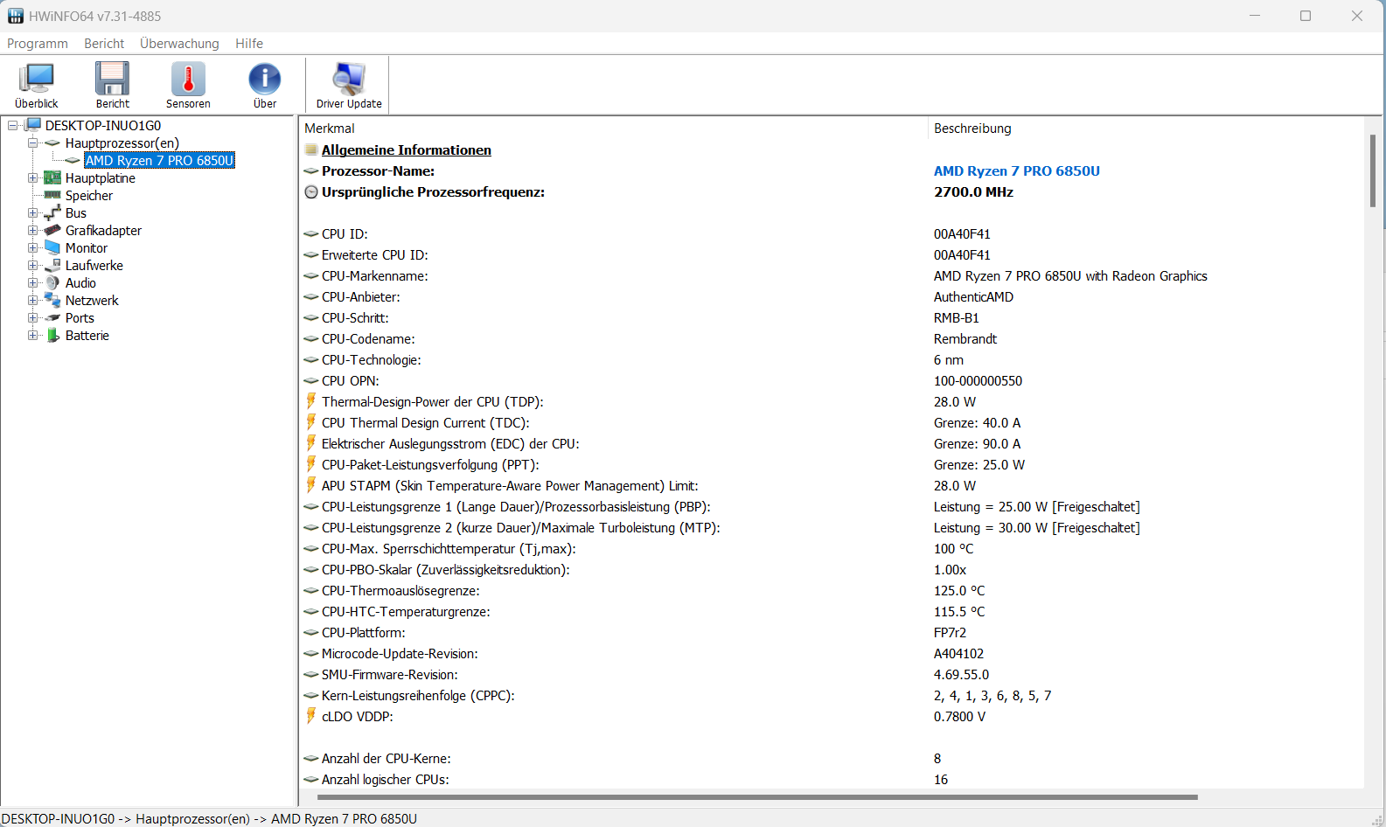Launch the Driver Update tool
1386x827 pixels.
point(349,85)
